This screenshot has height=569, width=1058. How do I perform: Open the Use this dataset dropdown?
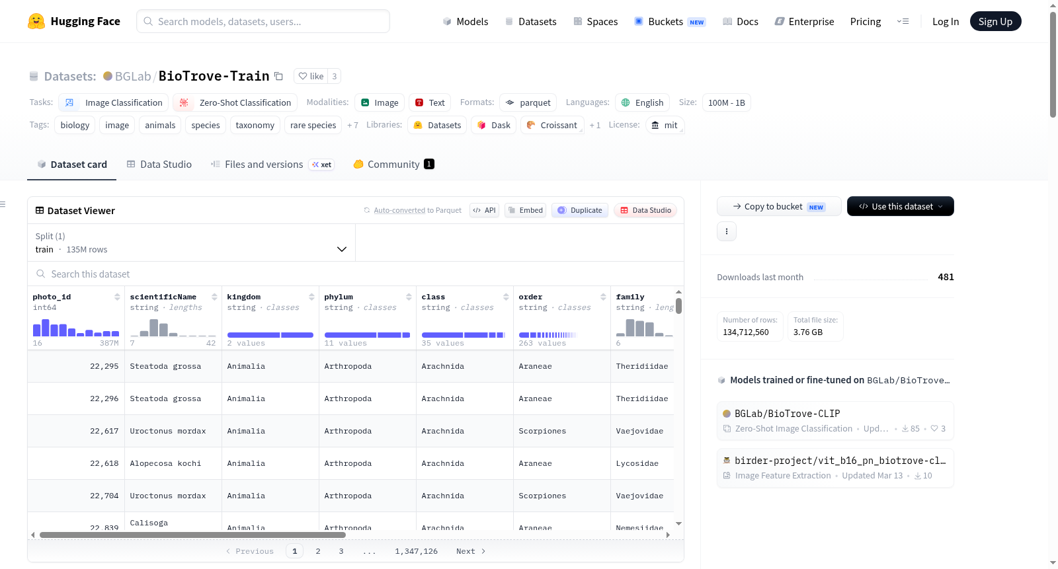click(x=901, y=206)
